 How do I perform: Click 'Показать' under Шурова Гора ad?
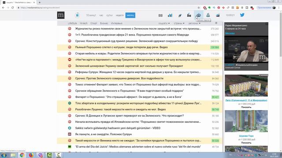pos(246,143)
